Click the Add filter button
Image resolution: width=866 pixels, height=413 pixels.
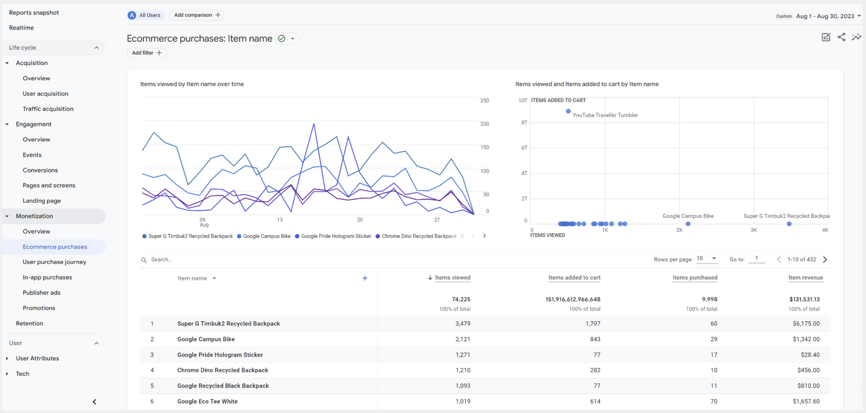coord(147,53)
